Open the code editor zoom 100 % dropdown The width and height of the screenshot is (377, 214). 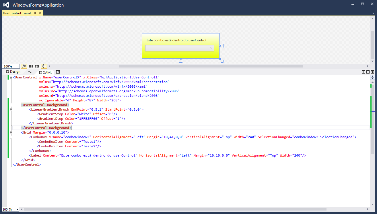click(x=17, y=209)
